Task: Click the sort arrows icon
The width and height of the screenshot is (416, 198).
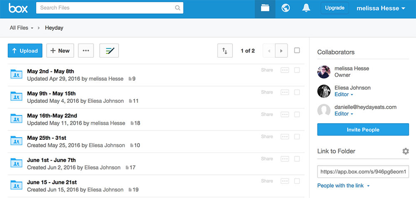Action: click(x=225, y=50)
